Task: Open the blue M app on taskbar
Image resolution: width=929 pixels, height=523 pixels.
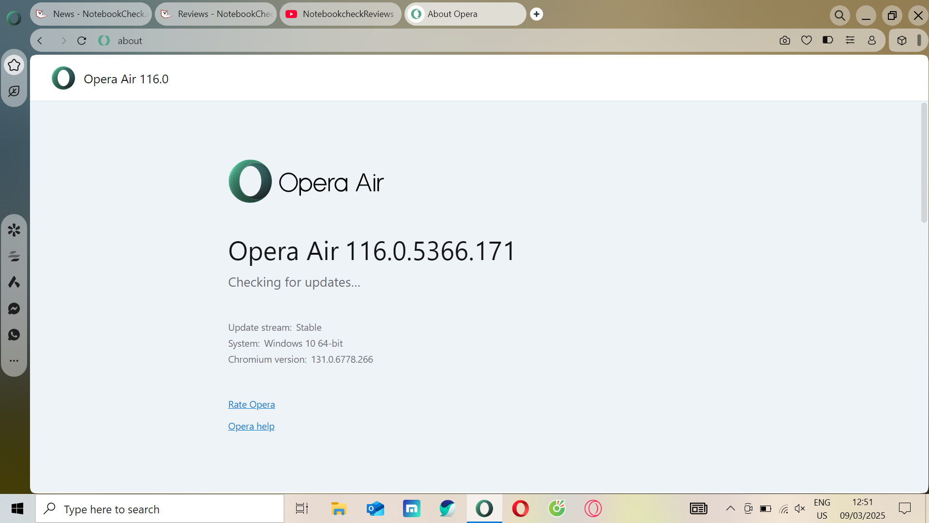Action: [x=412, y=508]
